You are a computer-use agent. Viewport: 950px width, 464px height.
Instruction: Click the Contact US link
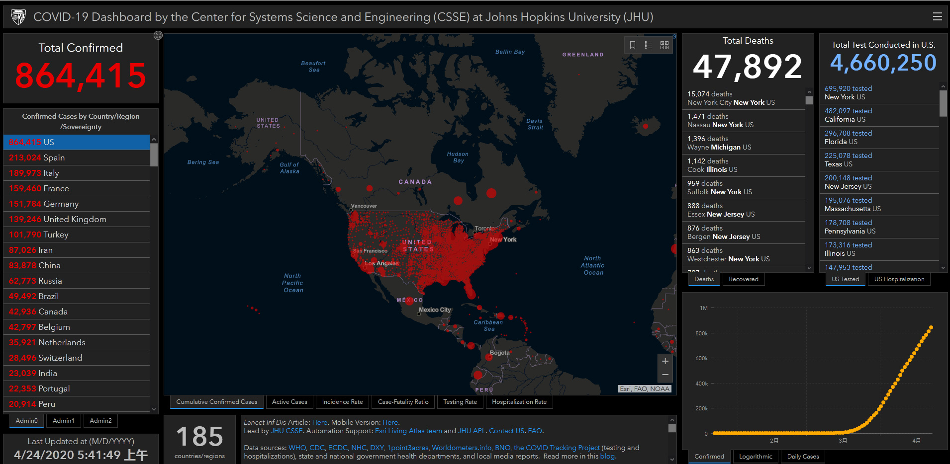pyautogui.click(x=507, y=431)
